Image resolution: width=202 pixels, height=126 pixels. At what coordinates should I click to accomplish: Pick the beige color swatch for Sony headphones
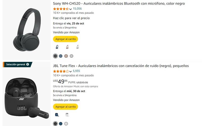[66, 56]
